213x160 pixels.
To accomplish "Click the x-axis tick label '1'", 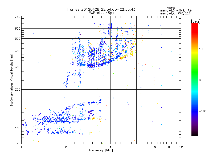I will pyautogui.click(x=21, y=147).
